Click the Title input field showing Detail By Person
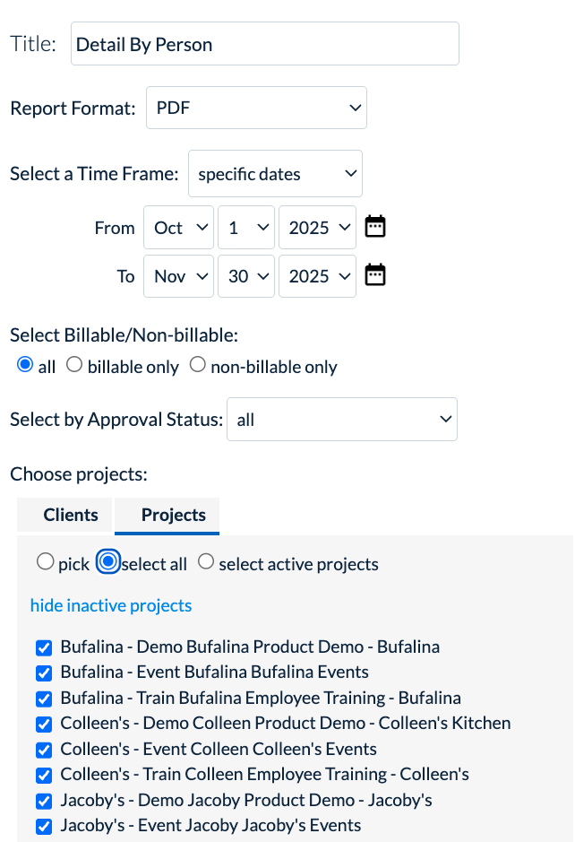The image size is (575, 842). (264, 43)
